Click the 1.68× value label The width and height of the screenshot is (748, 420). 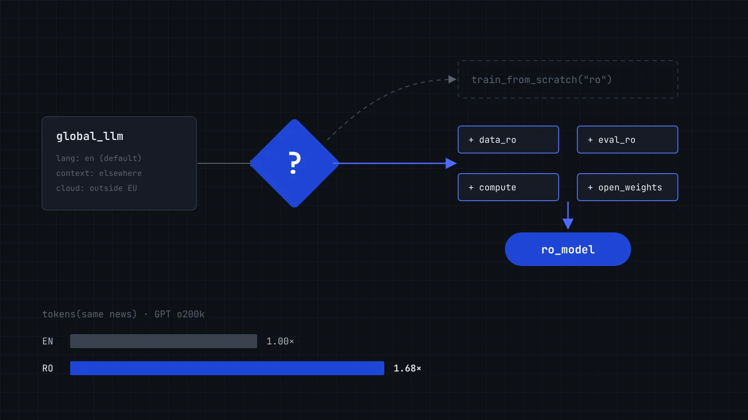click(x=407, y=368)
